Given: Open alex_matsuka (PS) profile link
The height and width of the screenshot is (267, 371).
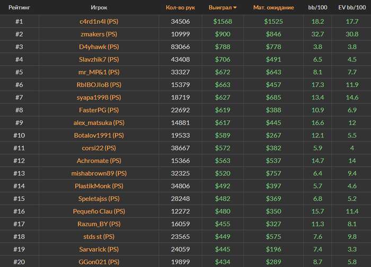Looking at the screenshot, I should [x=99, y=123].
